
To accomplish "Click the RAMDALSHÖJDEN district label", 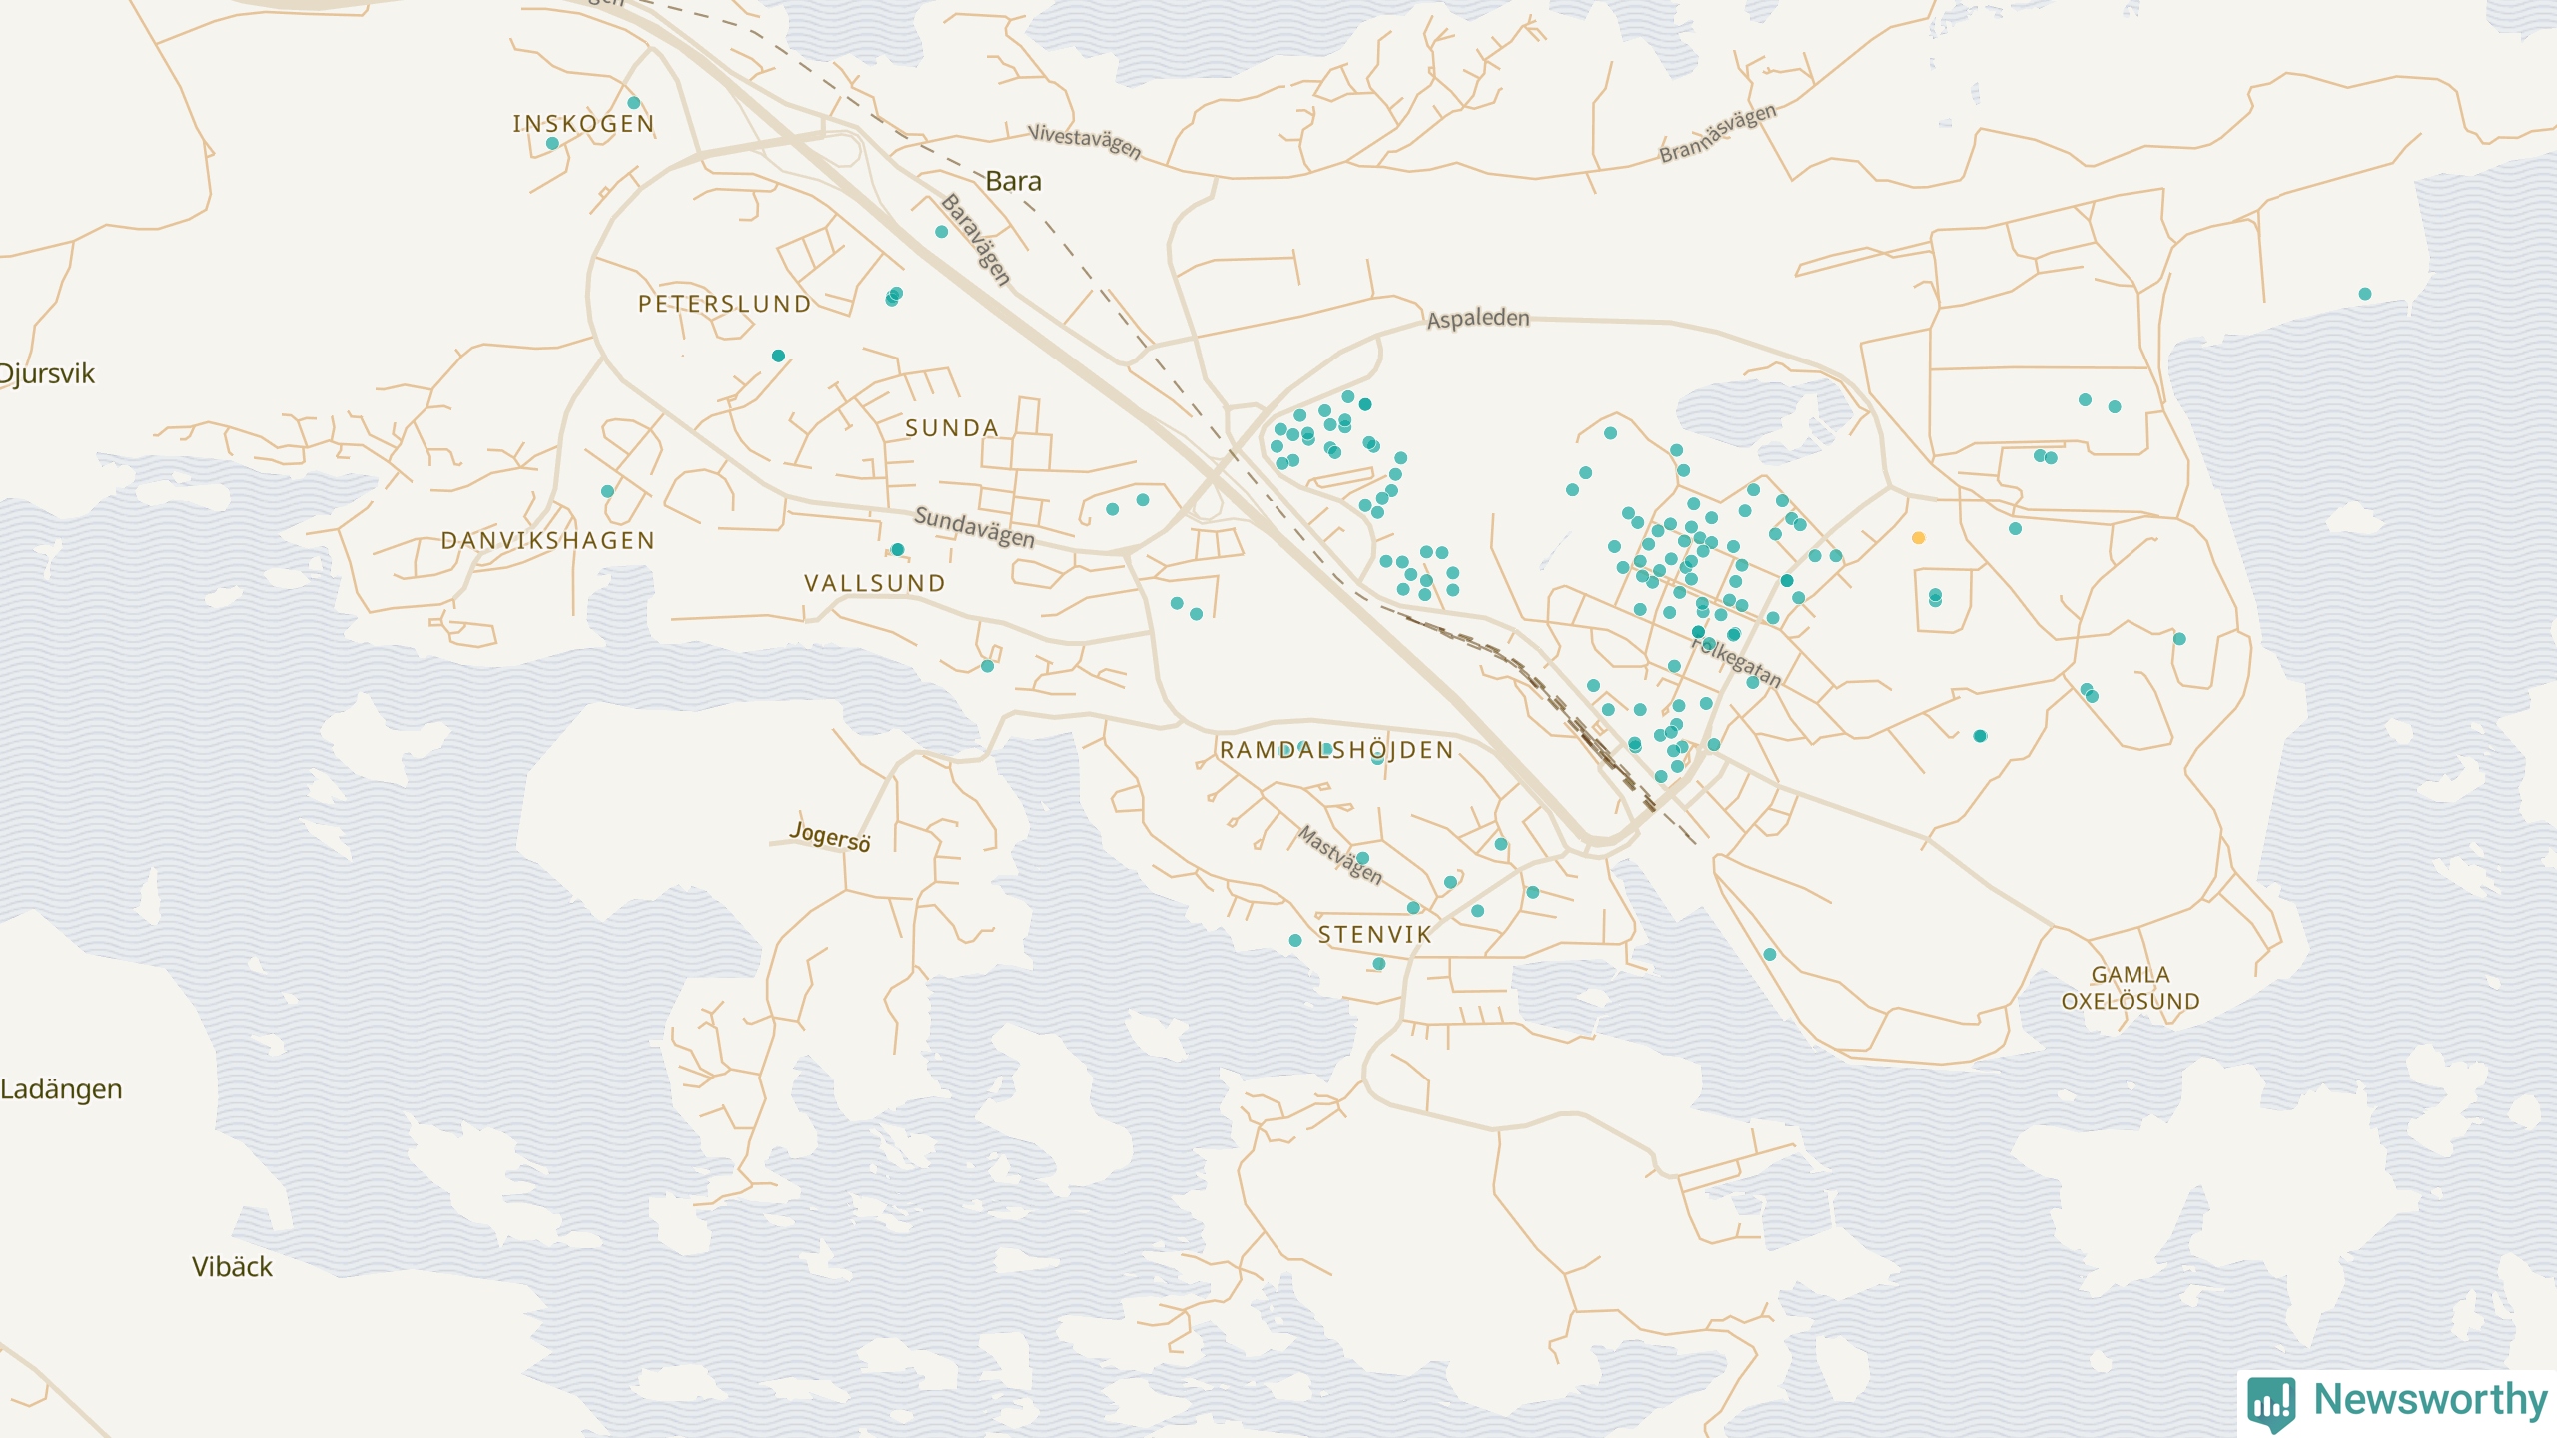I will 1336,751.
